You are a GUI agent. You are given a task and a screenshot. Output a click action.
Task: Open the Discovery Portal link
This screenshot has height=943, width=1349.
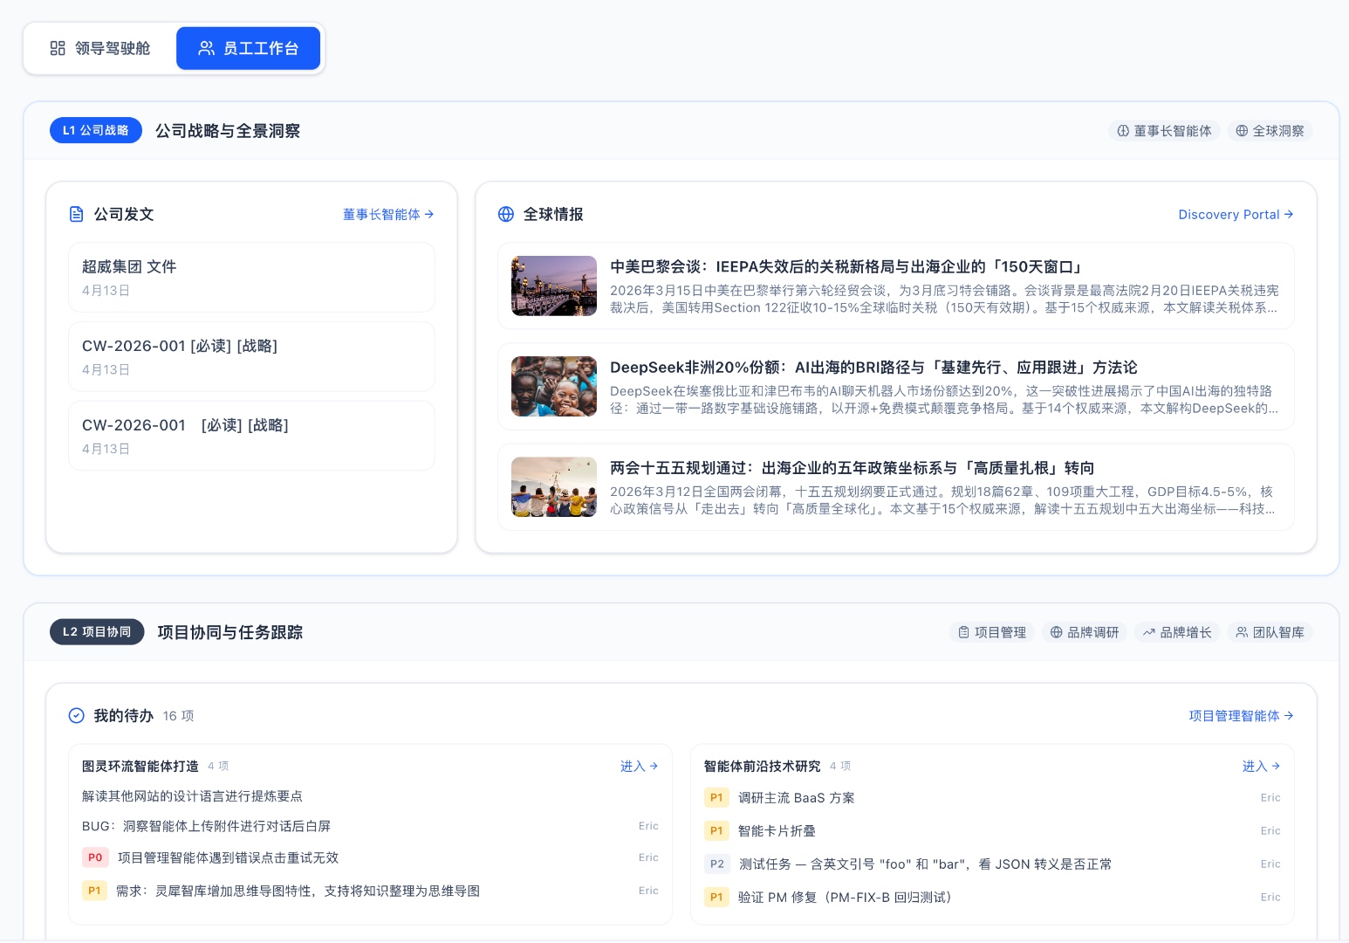click(1236, 214)
